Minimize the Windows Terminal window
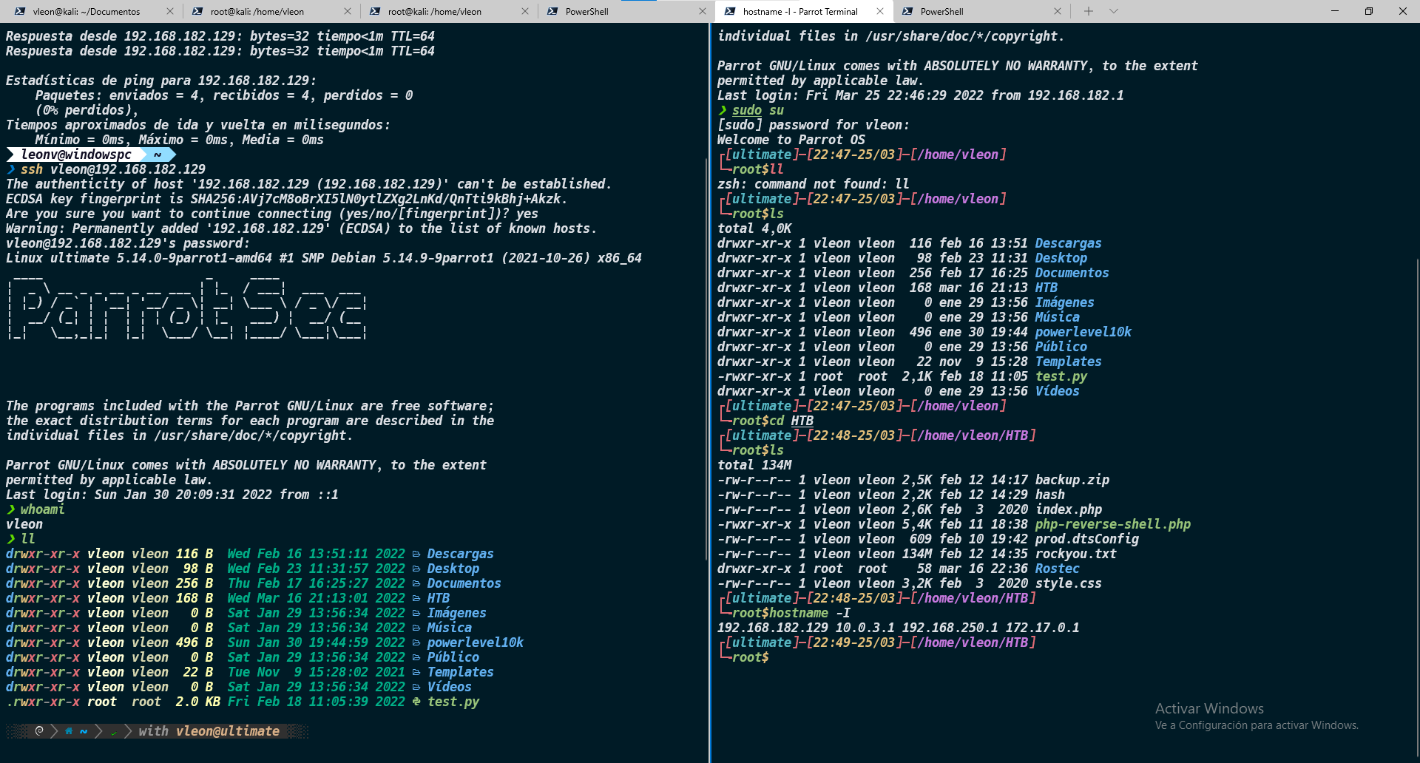 click(x=1335, y=12)
